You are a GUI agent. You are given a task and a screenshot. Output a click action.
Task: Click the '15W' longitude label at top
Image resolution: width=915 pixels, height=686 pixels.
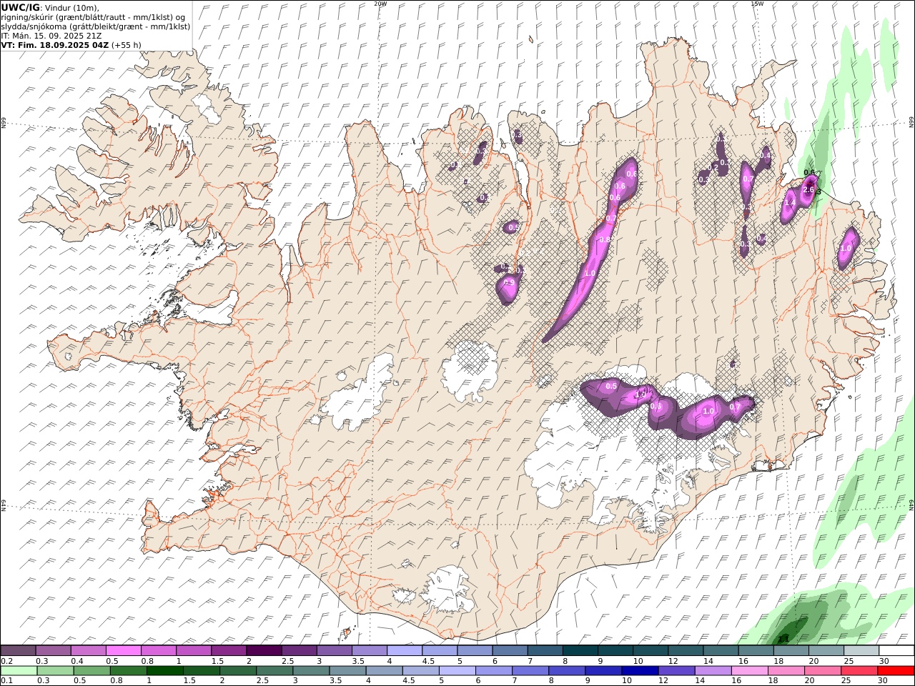tap(757, 4)
